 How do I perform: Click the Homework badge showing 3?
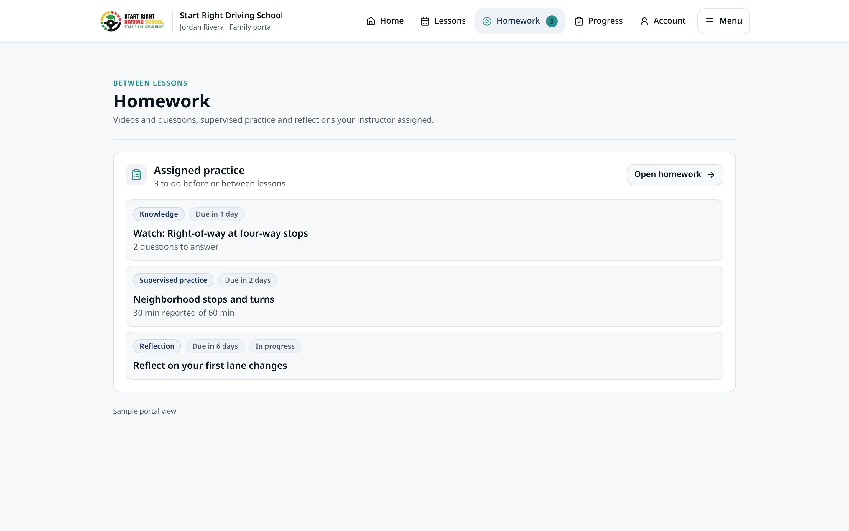click(552, 21)
